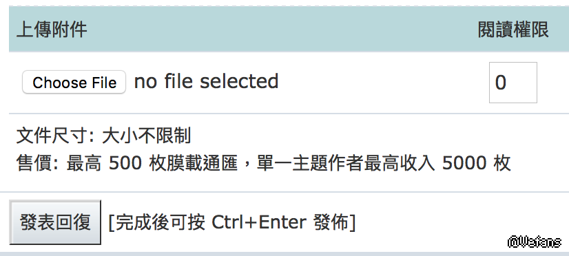Click the 發表回復 submit button

pyautogui.click(x=55, y=222)
